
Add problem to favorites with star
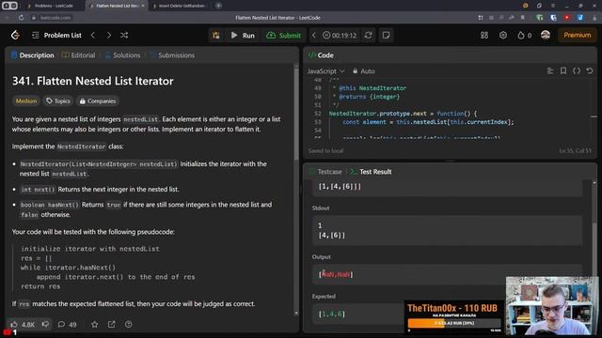94,325
